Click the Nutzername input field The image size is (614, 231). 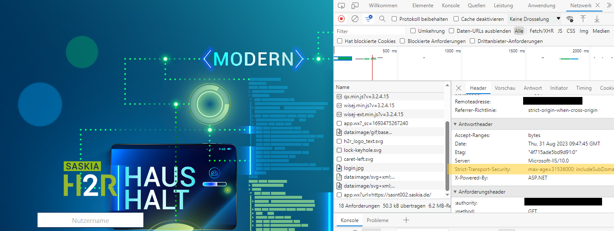[90, 220]
